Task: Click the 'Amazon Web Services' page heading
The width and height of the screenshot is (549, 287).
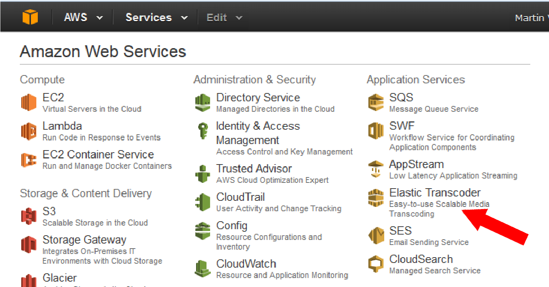Action: [103, 51]
